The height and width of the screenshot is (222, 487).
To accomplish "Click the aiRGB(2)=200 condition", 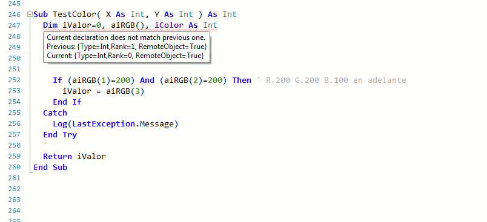I will [194, 80].
